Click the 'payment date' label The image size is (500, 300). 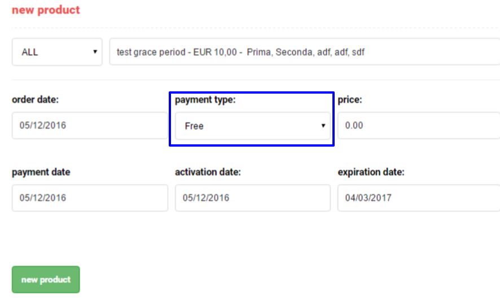point(41,173)
